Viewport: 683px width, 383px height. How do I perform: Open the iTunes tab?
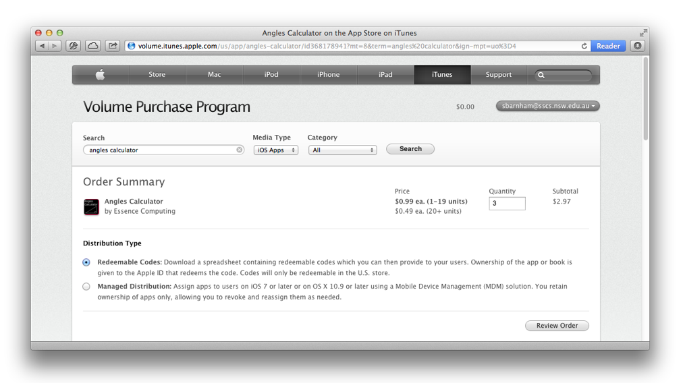(442, 75)
